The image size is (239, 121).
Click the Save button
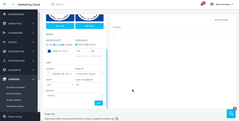click(x=99, y=103)
